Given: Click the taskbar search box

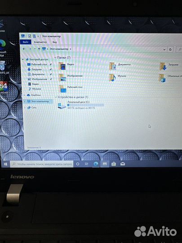Looking at the screenshot, I should tap(42, 164).
